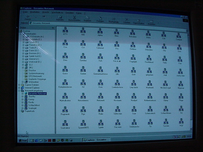The width and height of the screenshot is (203, 152).
Task: Select Drucker in folder tree
Action: [32, 70]
